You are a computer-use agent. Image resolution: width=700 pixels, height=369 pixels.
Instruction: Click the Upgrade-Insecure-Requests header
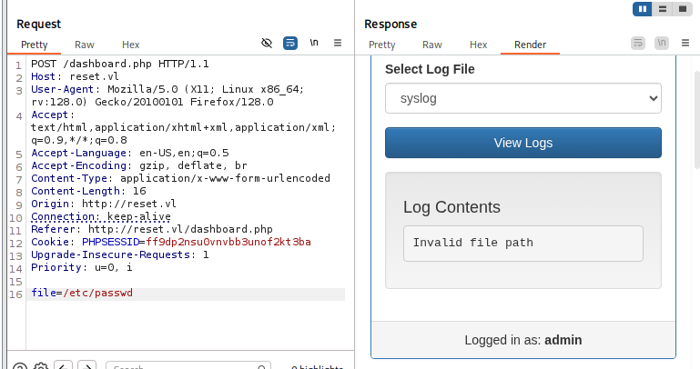click(119, 254)
